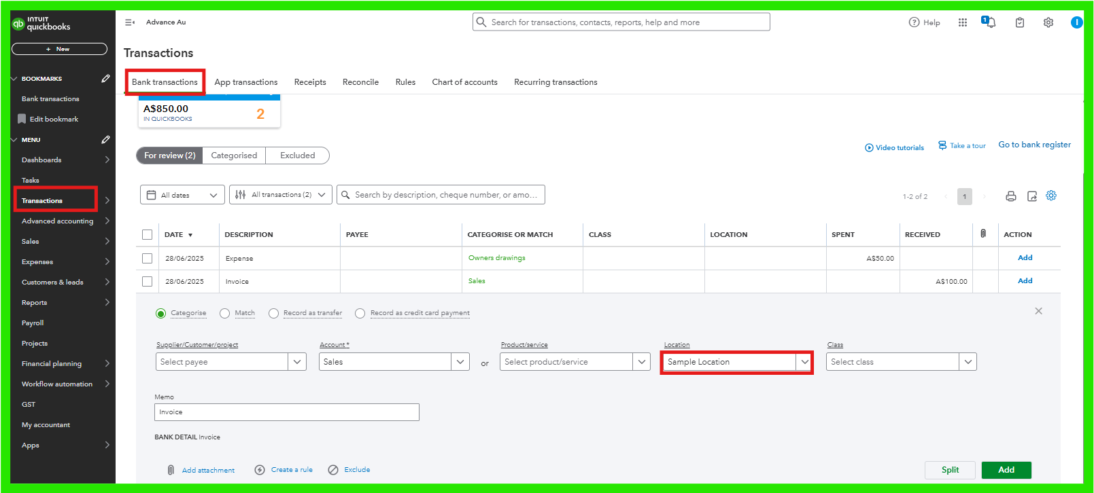Switch to the Categorised filter
This screenshot has height=493, width=1094.
(234, 156)
